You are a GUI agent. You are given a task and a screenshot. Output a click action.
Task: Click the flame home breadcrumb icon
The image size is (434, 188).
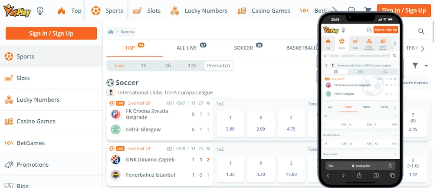point(111,32)
